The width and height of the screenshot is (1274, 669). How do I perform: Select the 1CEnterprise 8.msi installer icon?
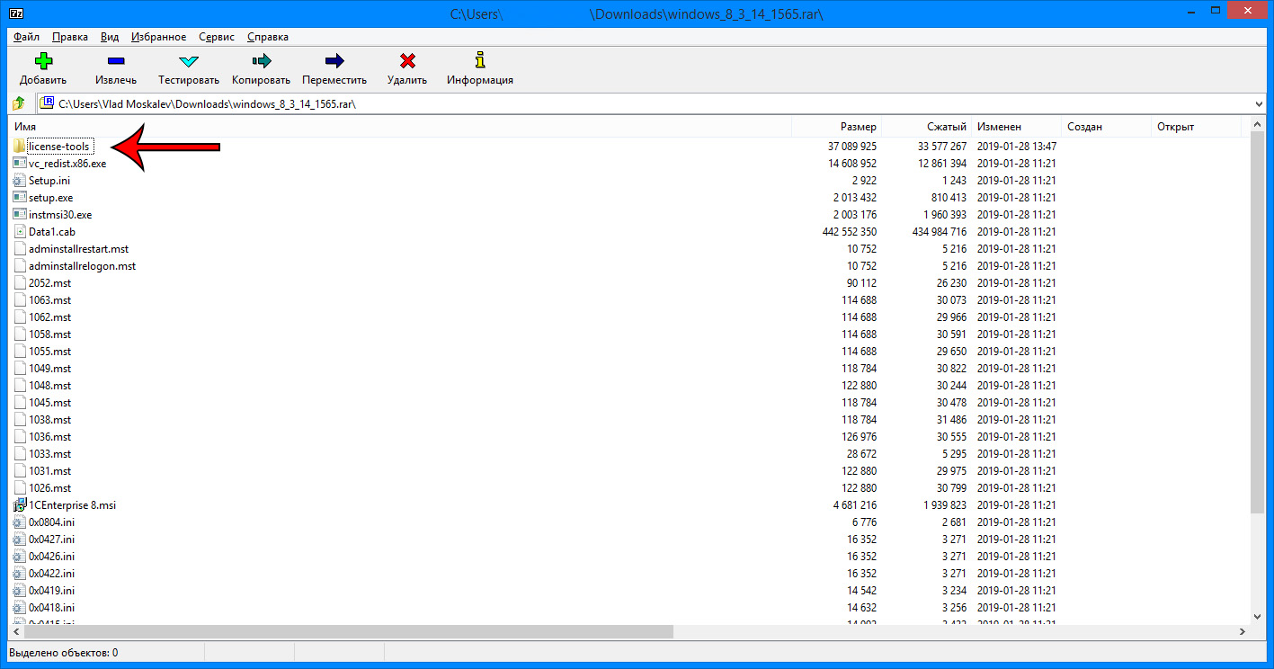click(x=20, y=504)
